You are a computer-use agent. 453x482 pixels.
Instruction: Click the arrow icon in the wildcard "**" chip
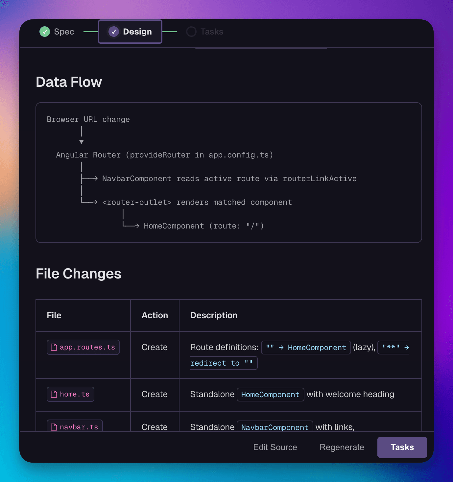407,347
